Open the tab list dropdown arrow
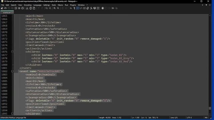 click(206, 5)
